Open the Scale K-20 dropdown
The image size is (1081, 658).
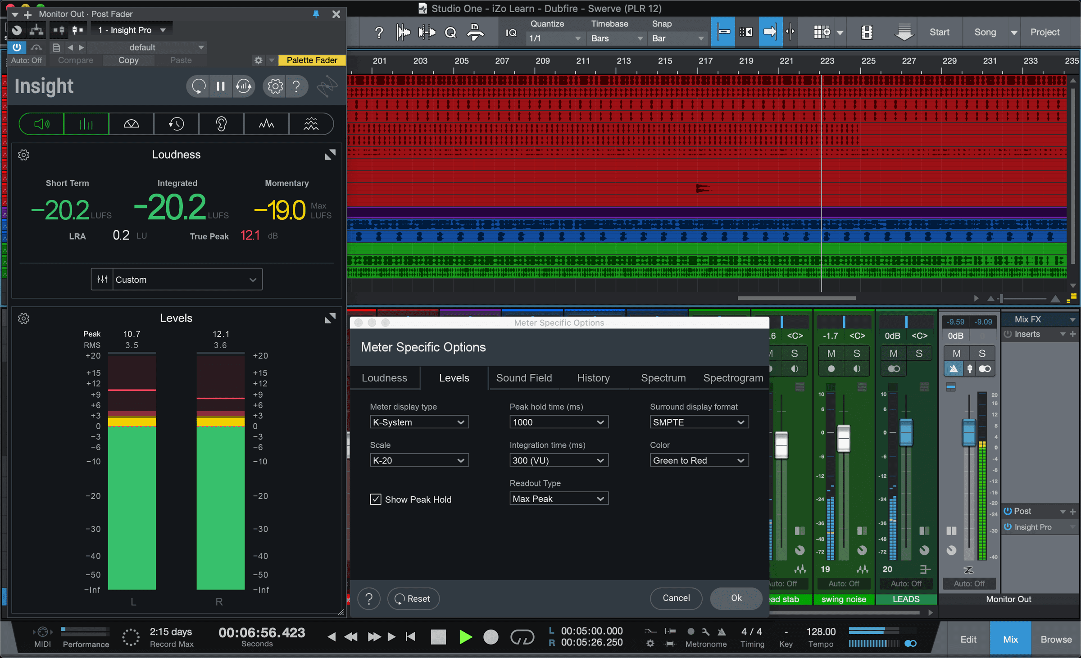[419, 460]
